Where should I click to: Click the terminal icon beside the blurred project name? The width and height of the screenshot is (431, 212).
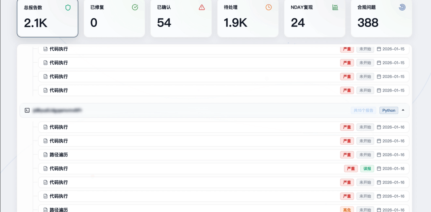[27, 110]
